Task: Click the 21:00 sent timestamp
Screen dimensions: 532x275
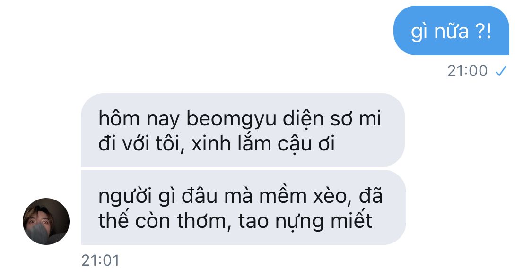Action: coord(468,71)
